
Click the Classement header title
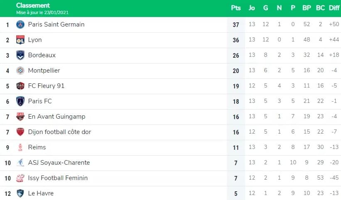[x=33, y=5]
